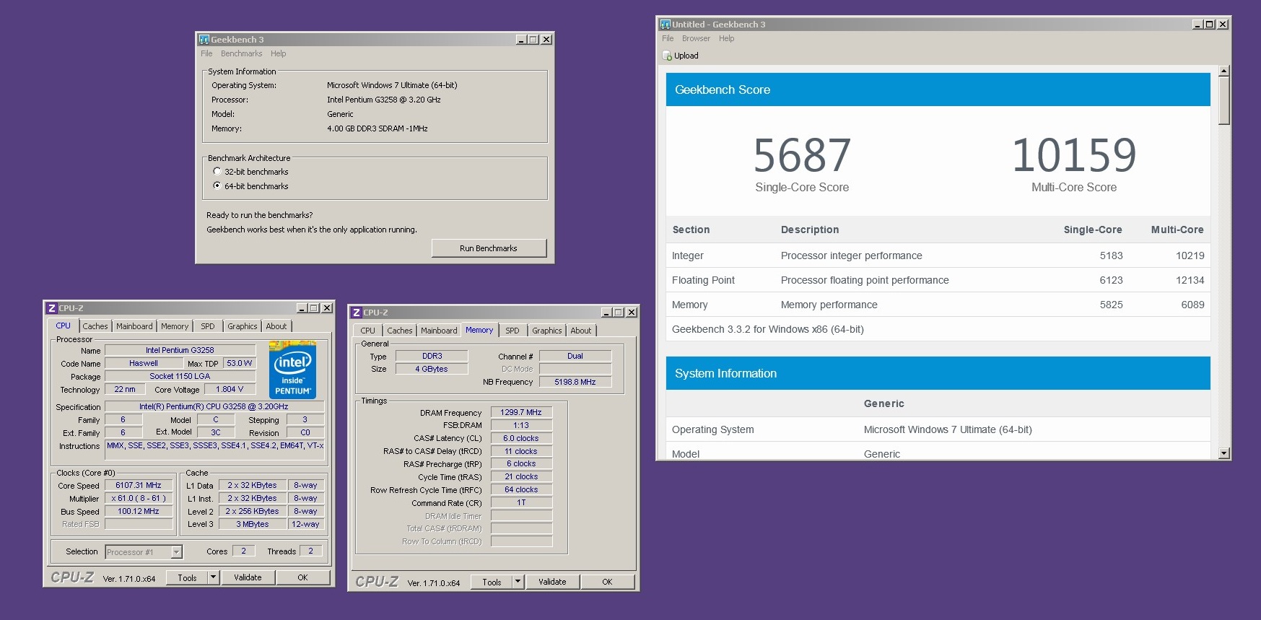This screenshot has height=620, width=1261.
Task: Click the Geekbench 3.3.2 for Windows x86 text
Action: point(767,329)
